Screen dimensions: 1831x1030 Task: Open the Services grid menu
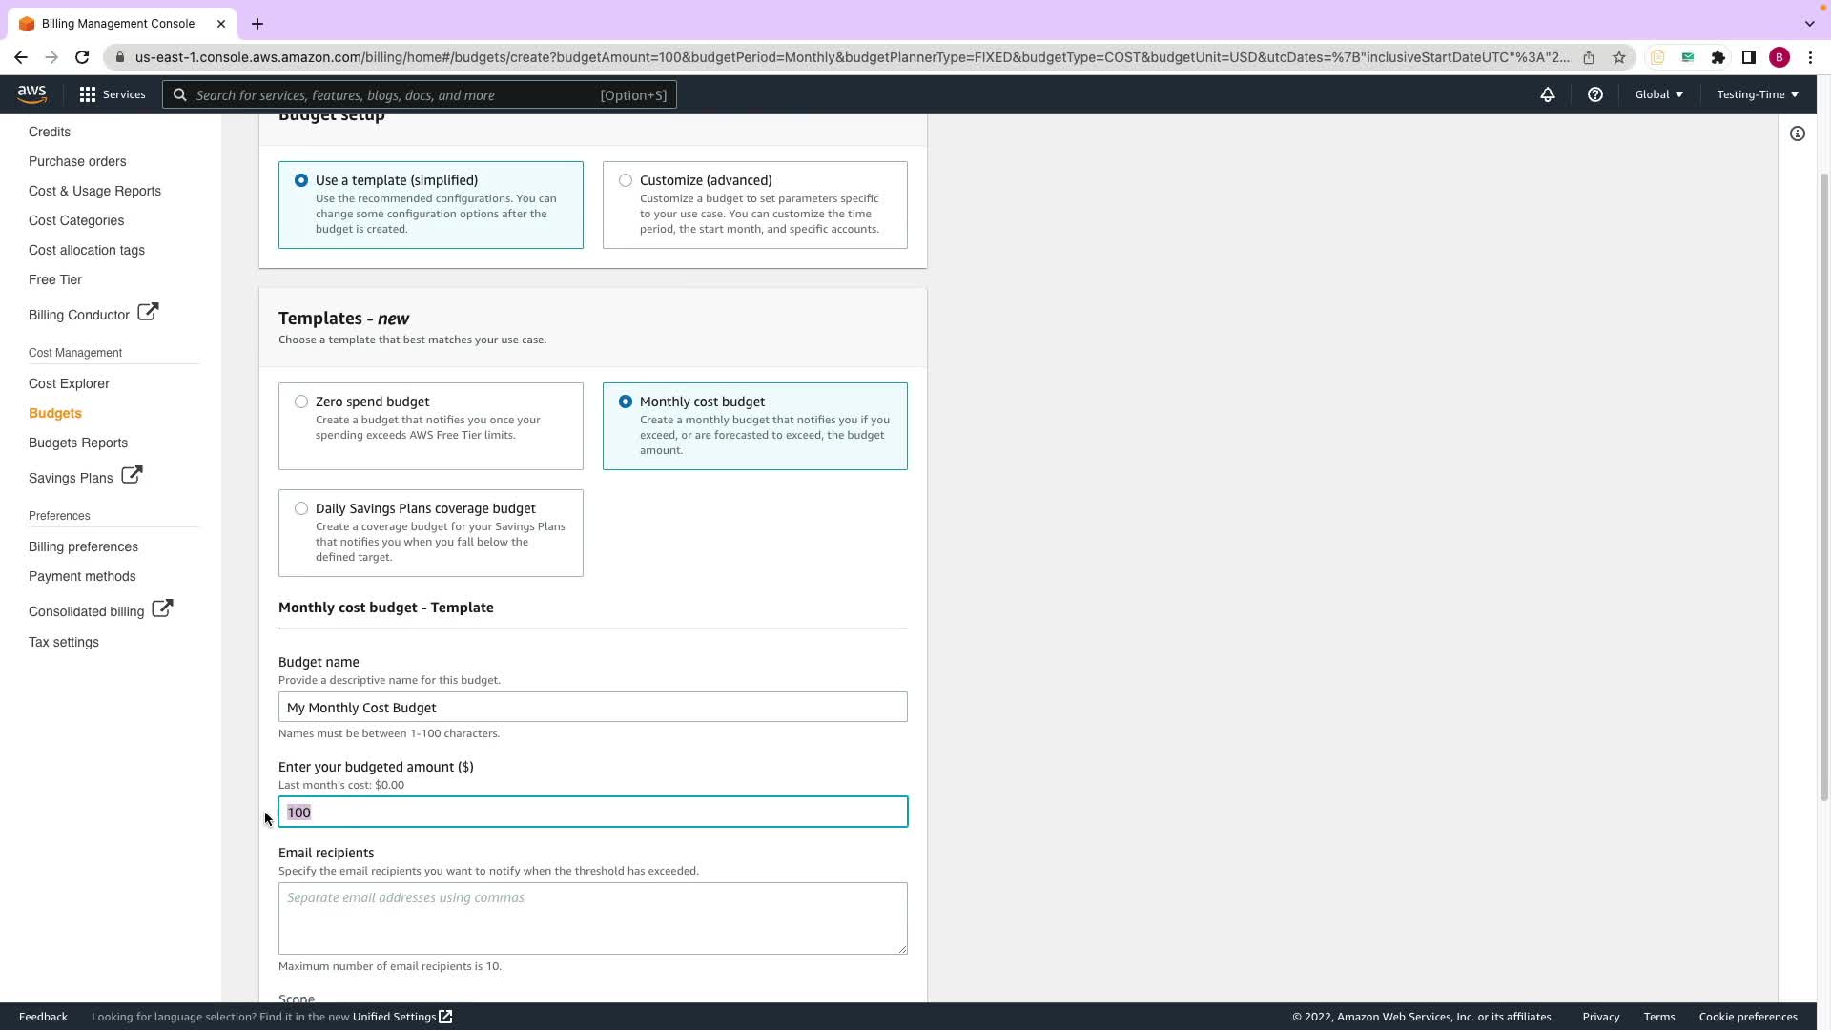coord(113,94)
